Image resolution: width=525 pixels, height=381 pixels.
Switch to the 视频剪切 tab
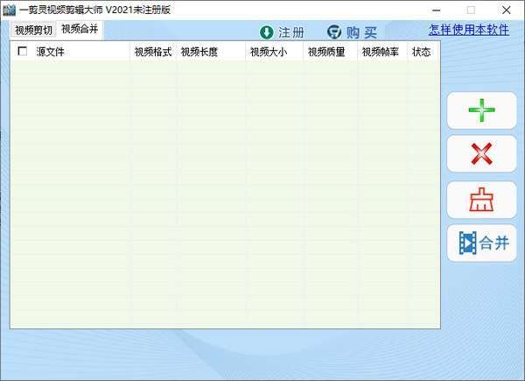(x=33, y=30)
